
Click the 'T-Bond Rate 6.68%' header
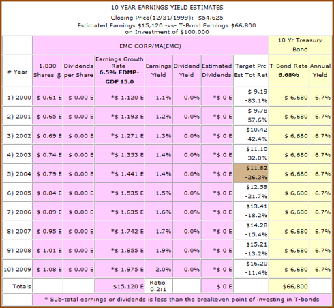288,71
